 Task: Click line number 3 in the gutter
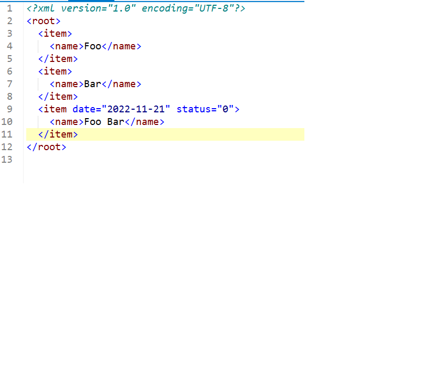[x=9, y=34]
